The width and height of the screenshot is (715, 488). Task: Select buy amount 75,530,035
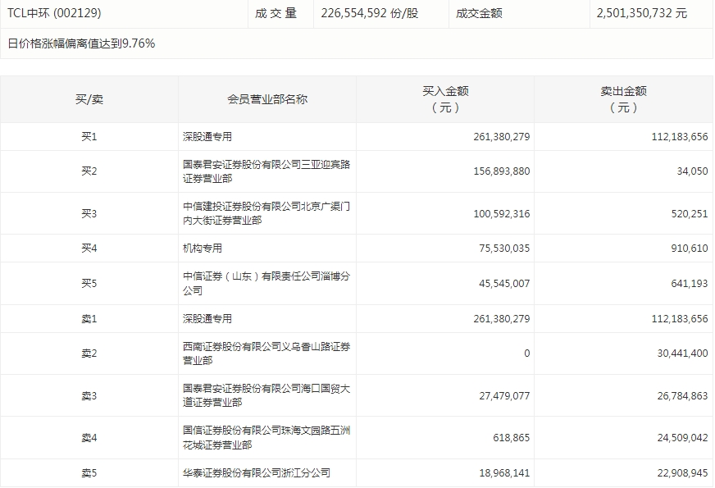click(x=504, y=249)
